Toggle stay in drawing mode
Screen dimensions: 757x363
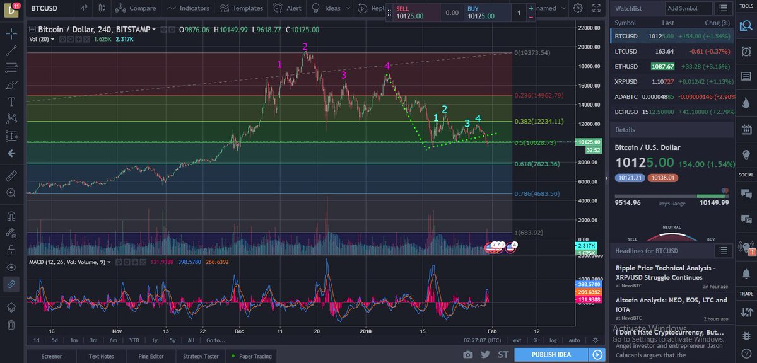click(11, 233)
